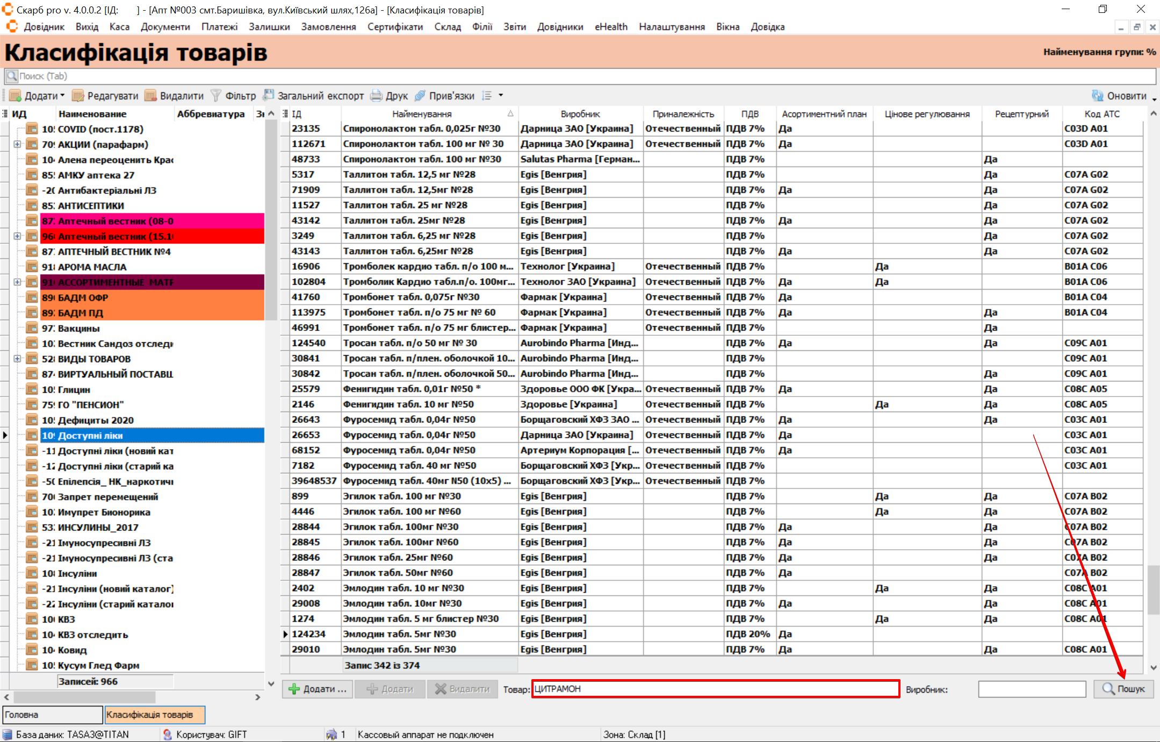Open Прив'язки links tool
Image resolution: width=1160 pixels, height=742 pixels.
420,96
